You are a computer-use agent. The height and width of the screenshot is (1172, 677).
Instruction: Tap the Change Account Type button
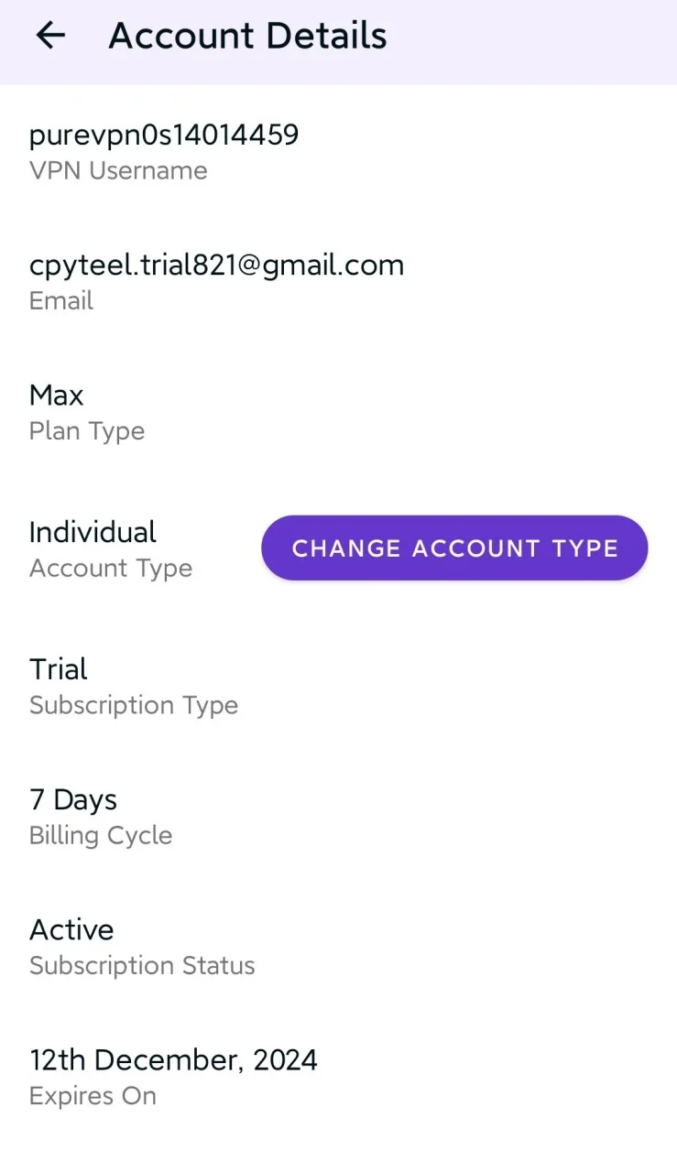(454, 548)
